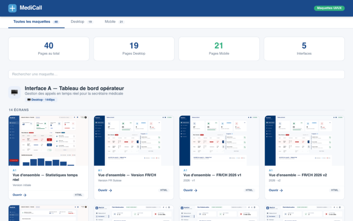The image size is (353, 221).
Task: Click the 2026 · v1 subtitle
Action: [189, 180]
